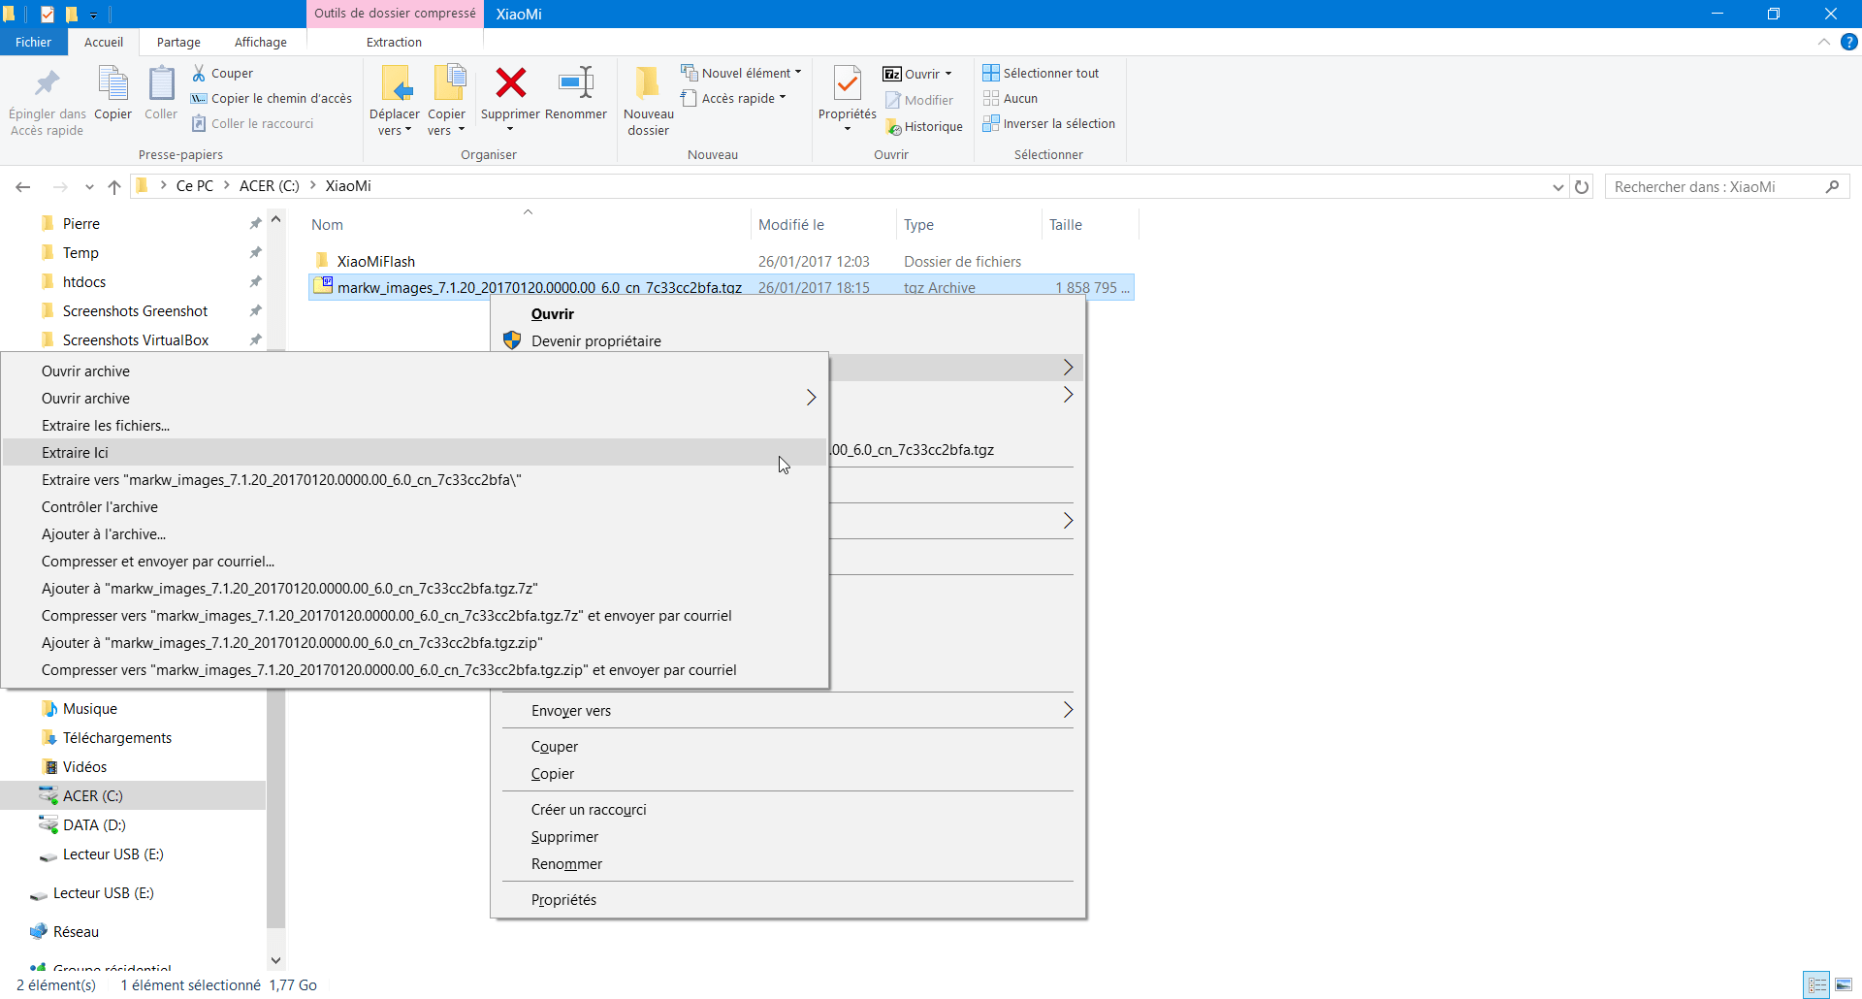Open the Quick Access Toolbar customize dropdown
Screen dimensions: 1862x999
click(93, 15)
